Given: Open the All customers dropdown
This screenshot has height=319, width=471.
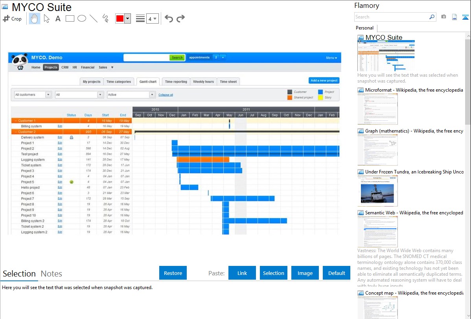Looking at the screenshot, I should 33,95.
